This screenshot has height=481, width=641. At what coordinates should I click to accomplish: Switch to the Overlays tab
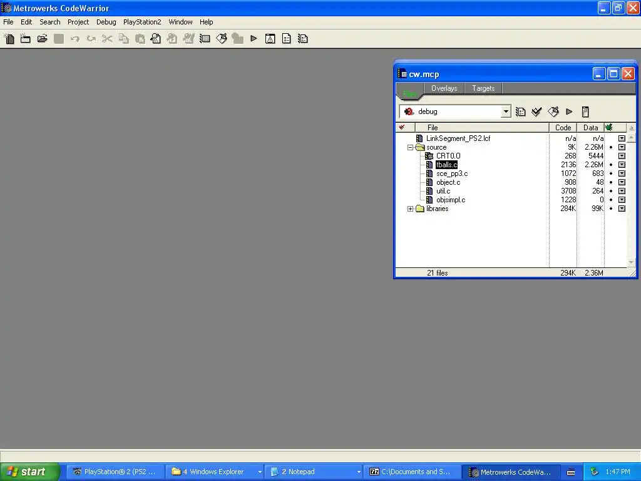click(x=444, y=88)
